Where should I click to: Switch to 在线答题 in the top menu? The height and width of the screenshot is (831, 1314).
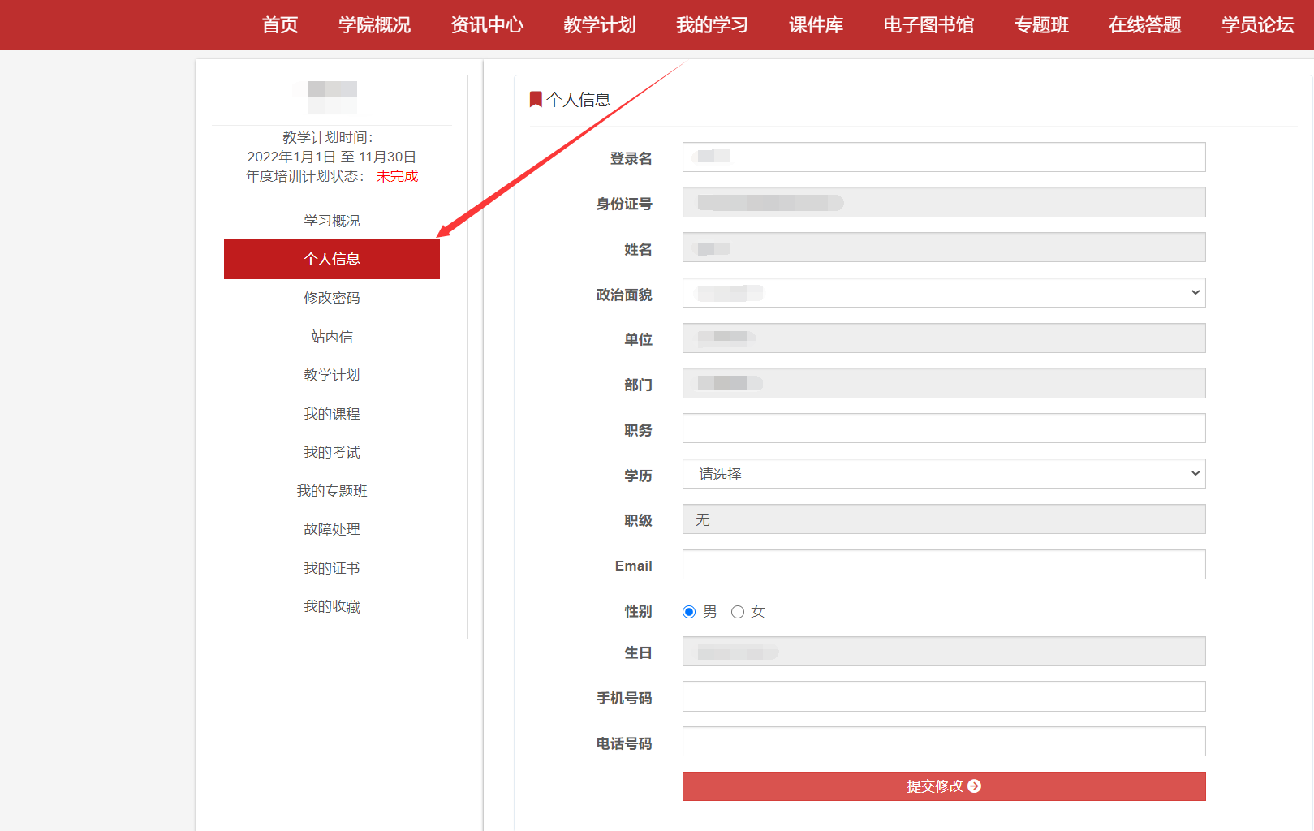(1144, 25)
